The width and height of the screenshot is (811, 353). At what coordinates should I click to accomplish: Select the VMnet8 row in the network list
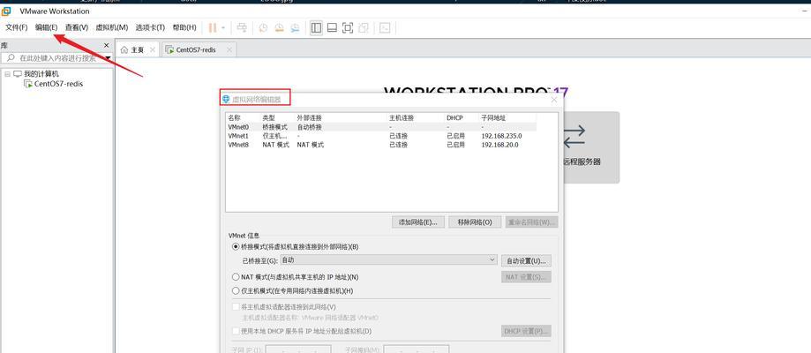tap(381, 145)
